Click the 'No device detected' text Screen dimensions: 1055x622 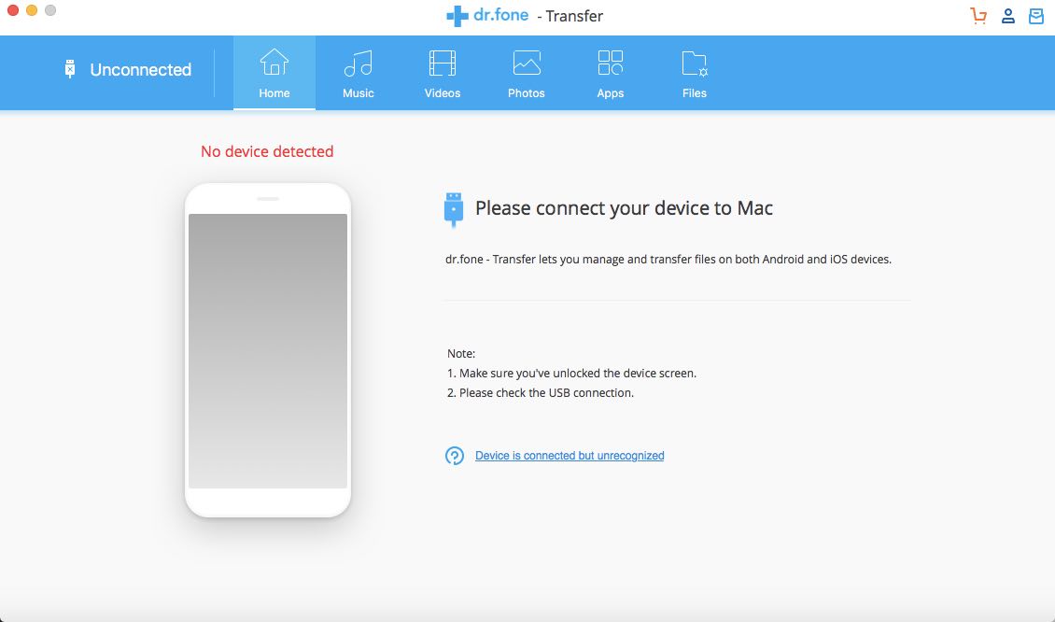pos(267,151)
